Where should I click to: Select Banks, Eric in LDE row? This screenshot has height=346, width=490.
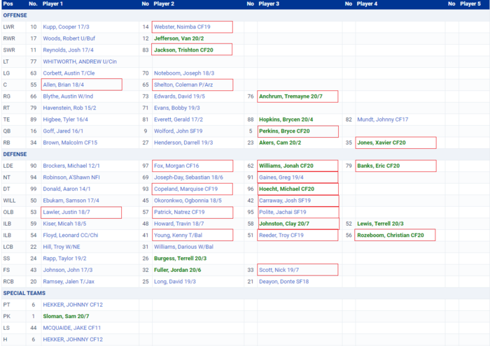tap(378, 166)
